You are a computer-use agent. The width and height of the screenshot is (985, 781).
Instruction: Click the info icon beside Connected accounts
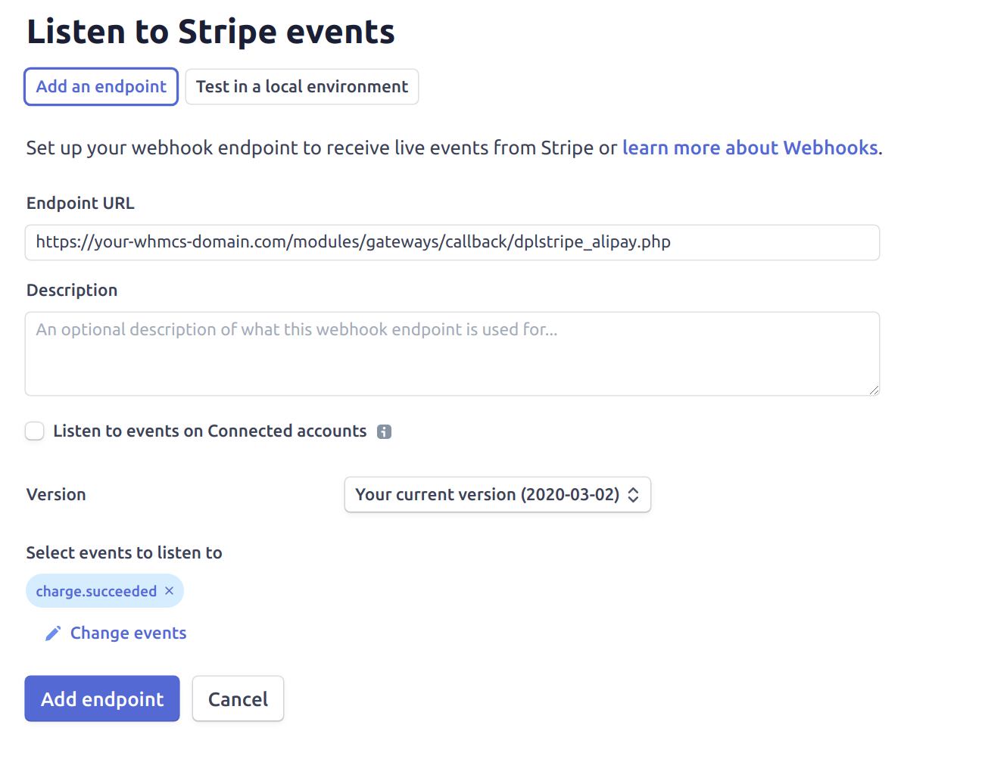[385, 432]
